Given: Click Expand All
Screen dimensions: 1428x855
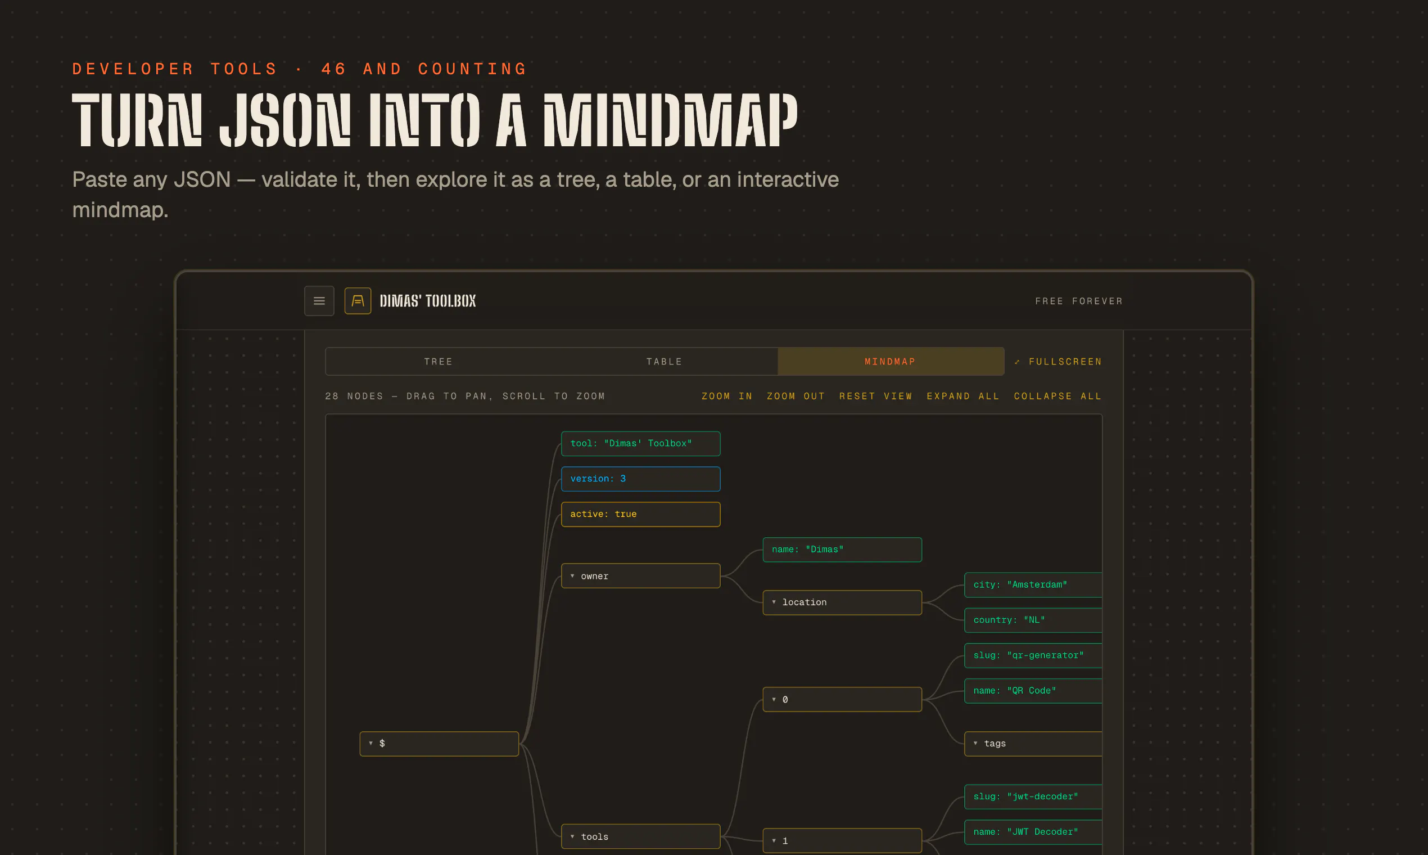Looking at the screenshot, I should [962, 397].
